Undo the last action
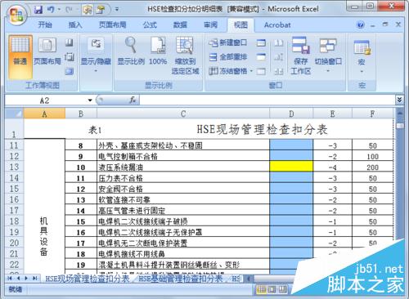409x299 pixels. click(x=51, y=10)
